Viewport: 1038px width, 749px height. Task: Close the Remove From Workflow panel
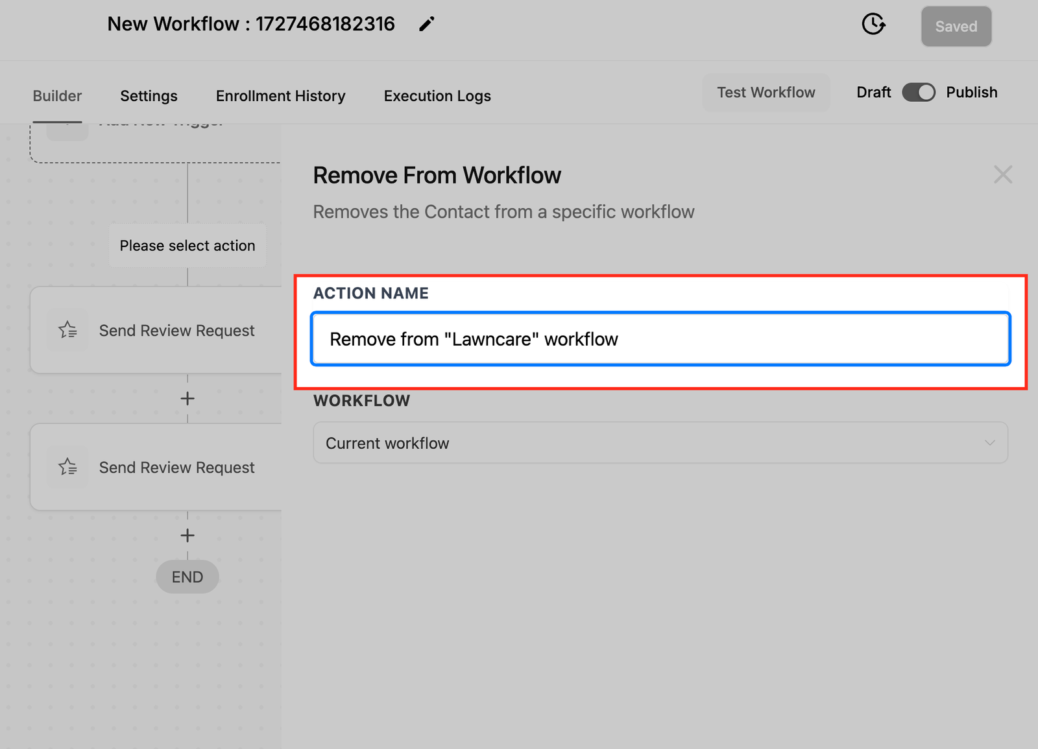tap(1002, 174)
